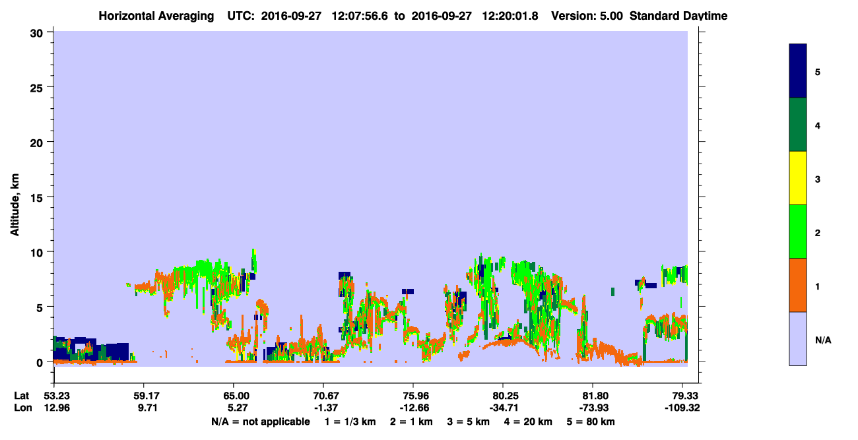The height and width of the screenshot is (440, 858).
Task: Click the bright green color bar segment for 2
Action: point(798,232)
